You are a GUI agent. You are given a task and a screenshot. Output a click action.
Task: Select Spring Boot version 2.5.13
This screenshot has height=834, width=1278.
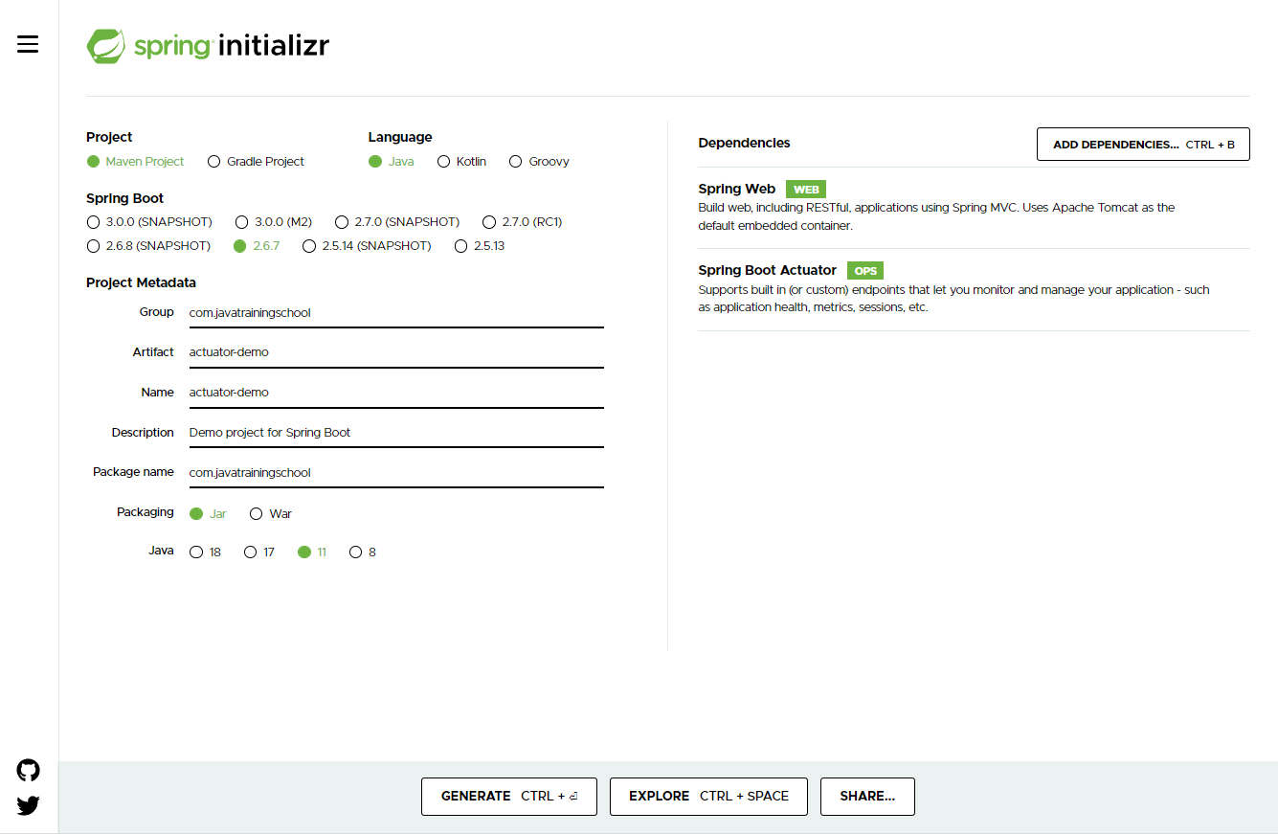click(480, 246)
